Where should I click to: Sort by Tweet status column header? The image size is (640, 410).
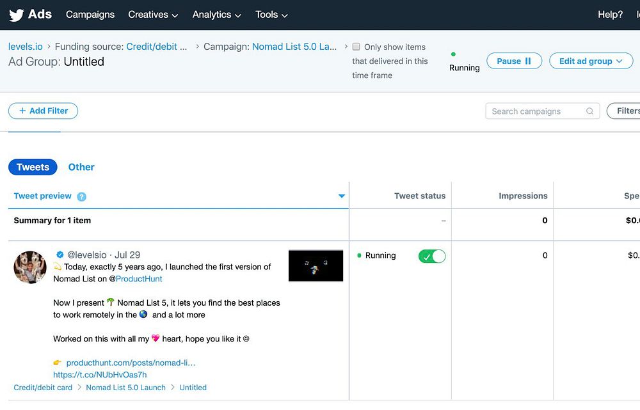pyautogui.click(x=420, y=196)
